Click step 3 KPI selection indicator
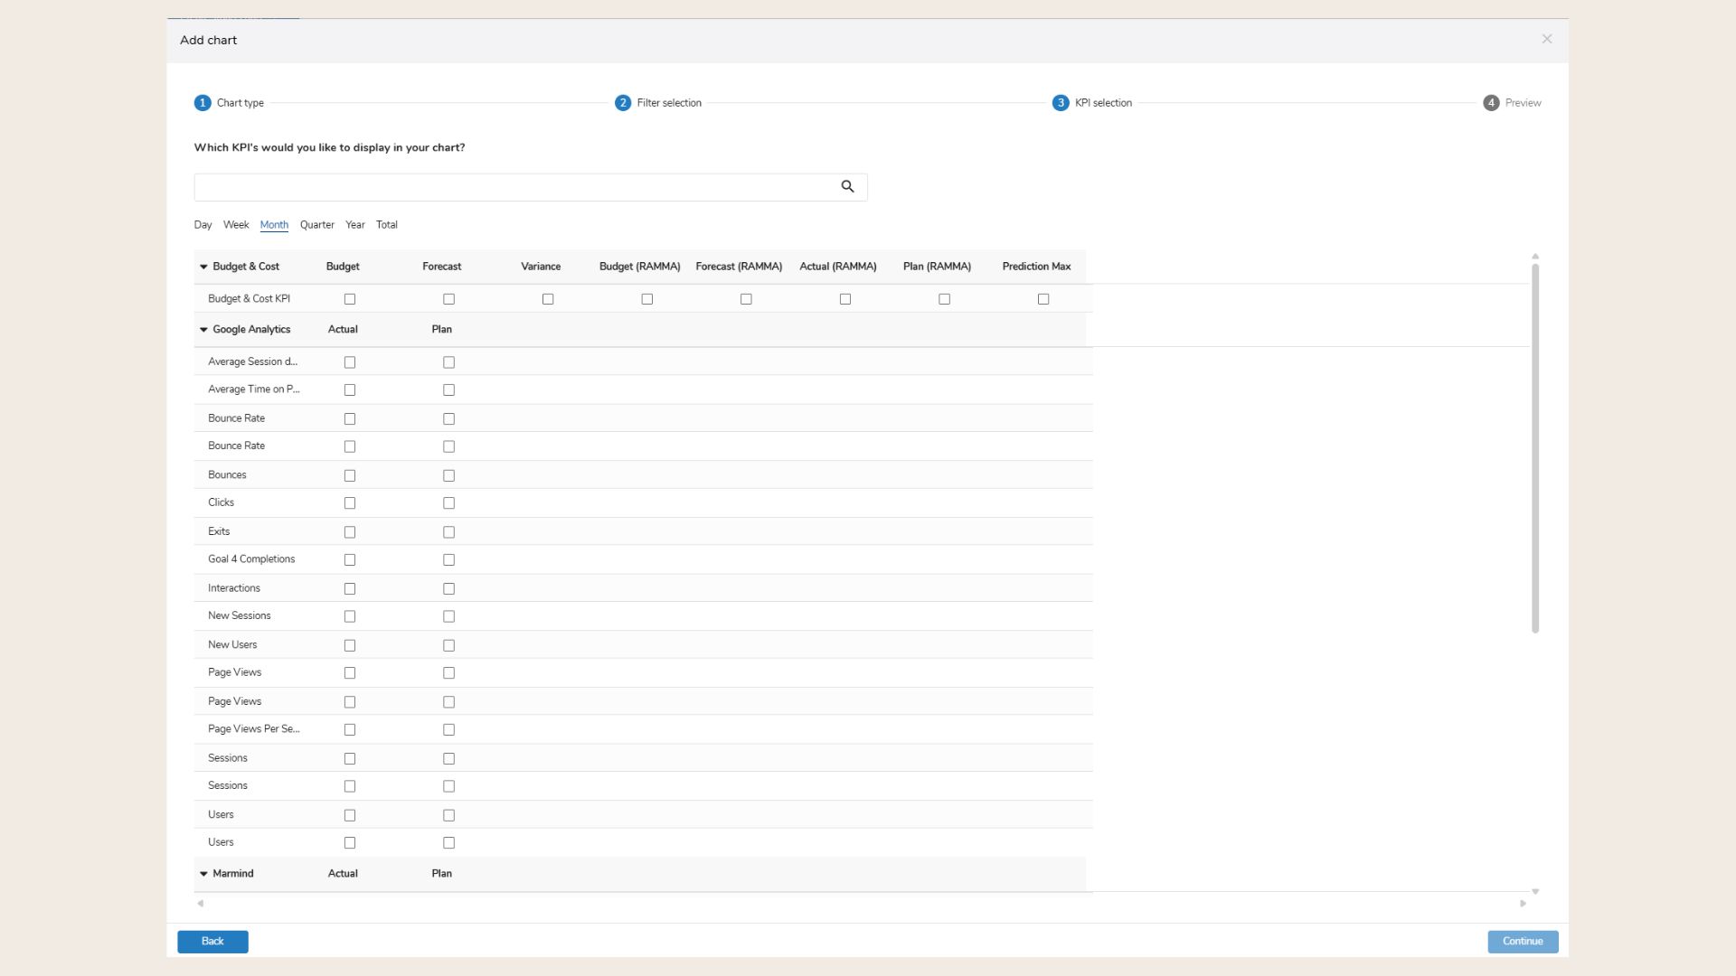The width and height of the screenshot is (1736, 976). coord(1060,102)
